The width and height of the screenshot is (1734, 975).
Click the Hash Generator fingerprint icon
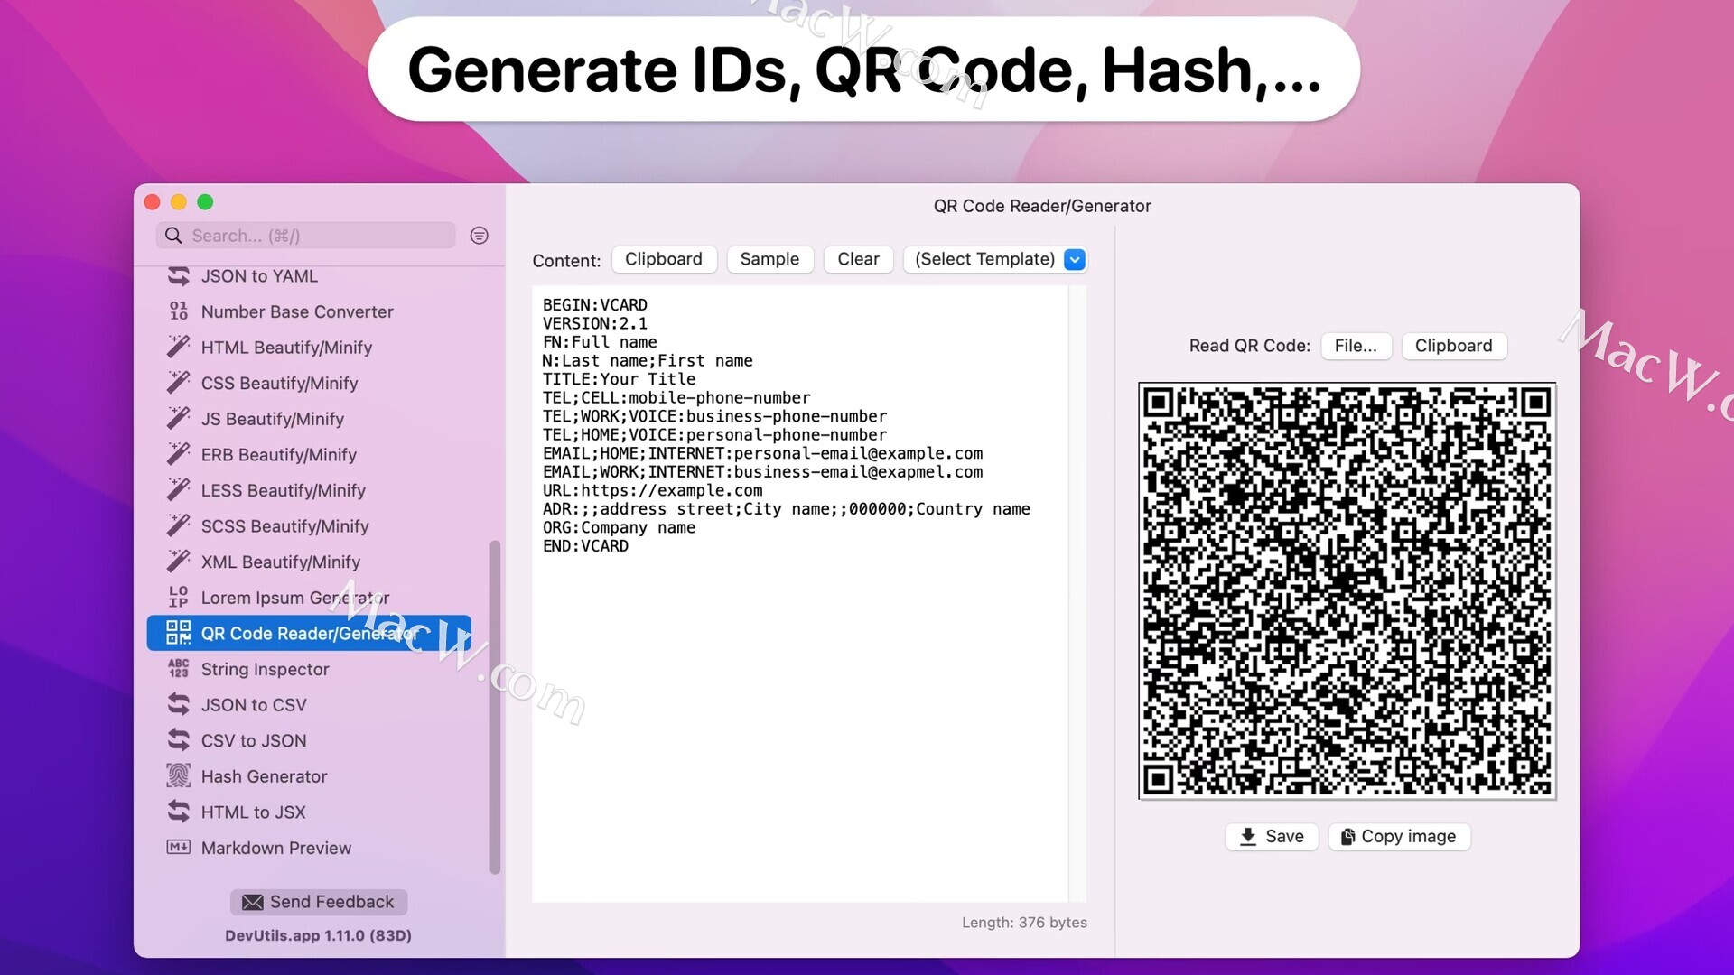[x=179, y=776]
